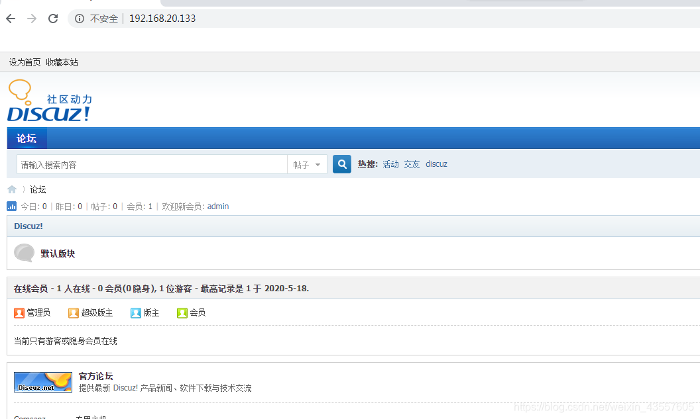
Task: Click the Discuz.net board thumbnail
Action: (x=42, y=382)
